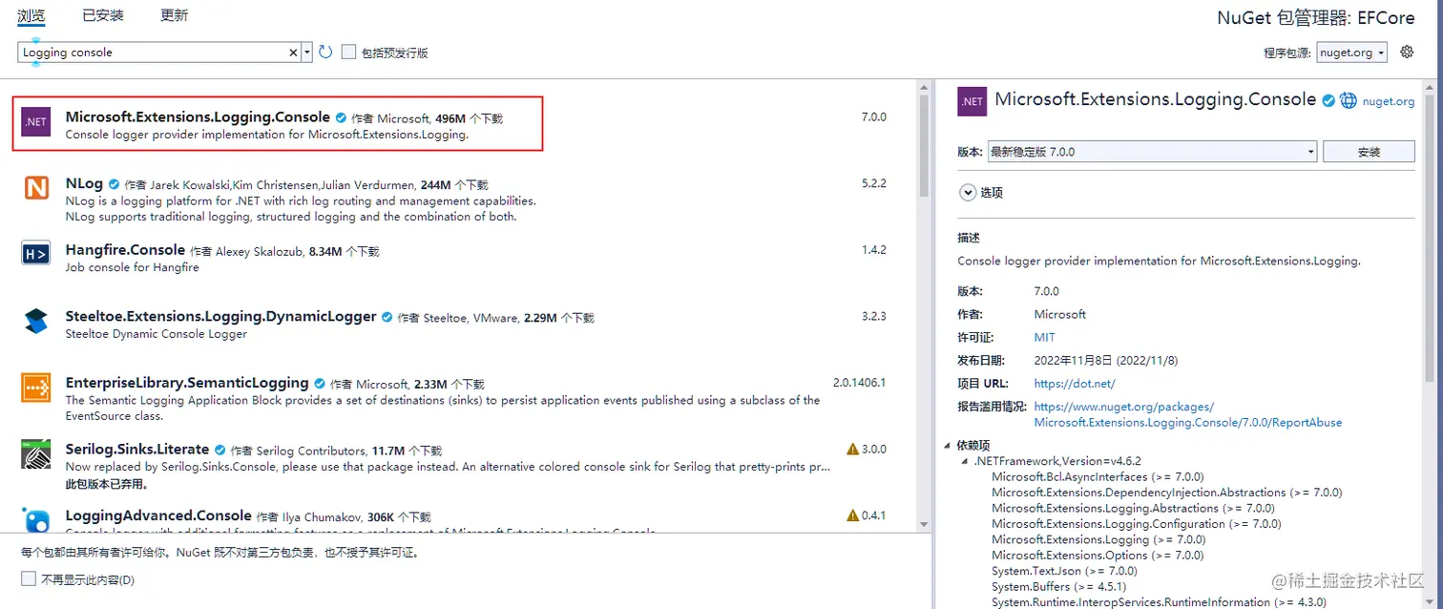The image size is (1443, 609).
Task: Click the 安装 button
Action: 1369,152
